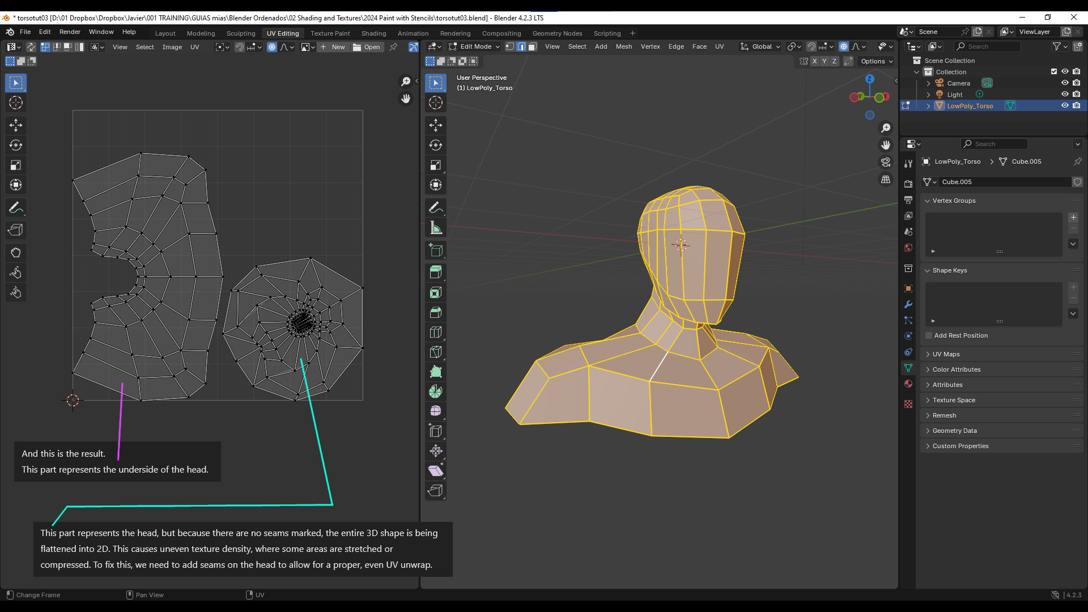1088x612 pixels.
Task: Click the properties Search field
Action: click(994, 144)
